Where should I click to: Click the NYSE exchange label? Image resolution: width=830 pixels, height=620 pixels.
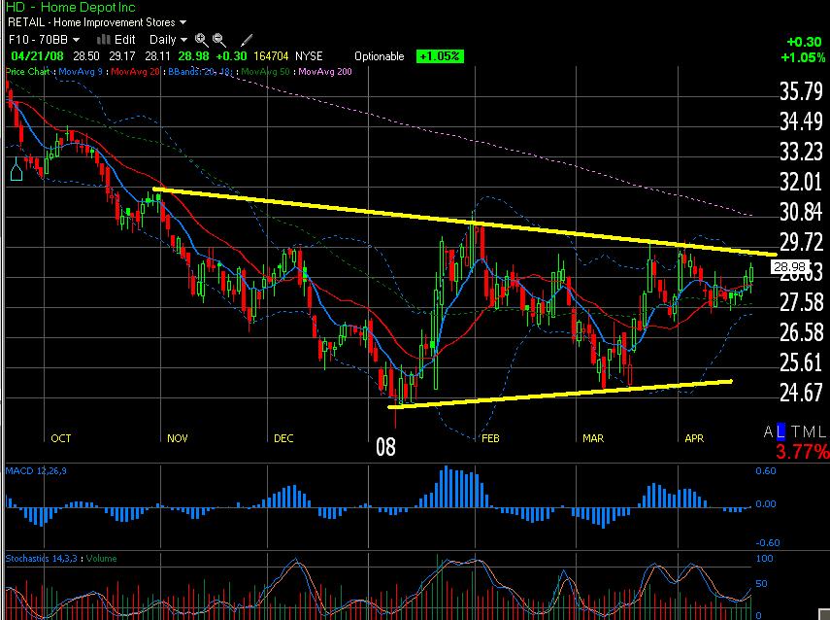point(309,56)
